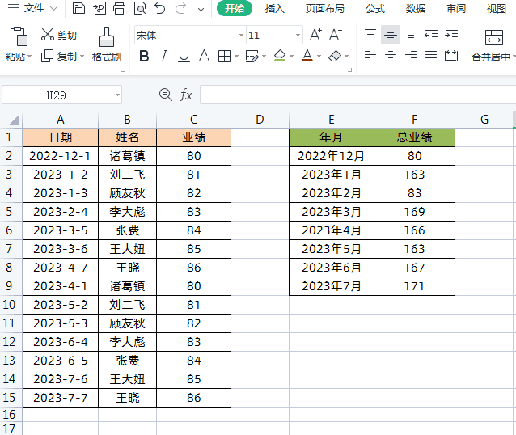Select the row 9 header
This screenshot has width=516, height=435.
[9, 286]
